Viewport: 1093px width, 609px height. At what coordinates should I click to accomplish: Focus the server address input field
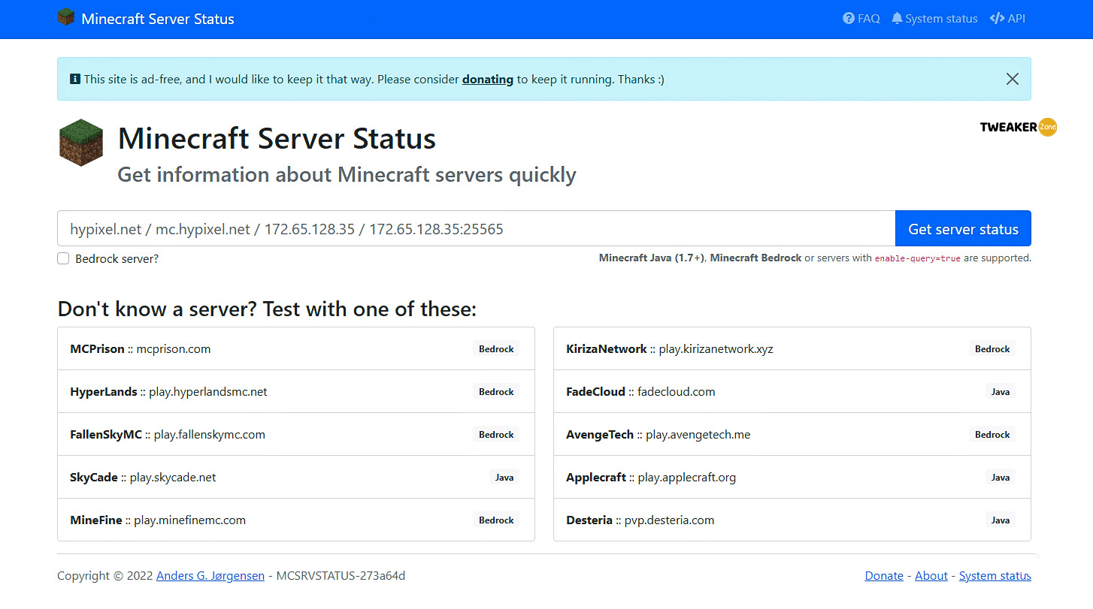[476, 229]
